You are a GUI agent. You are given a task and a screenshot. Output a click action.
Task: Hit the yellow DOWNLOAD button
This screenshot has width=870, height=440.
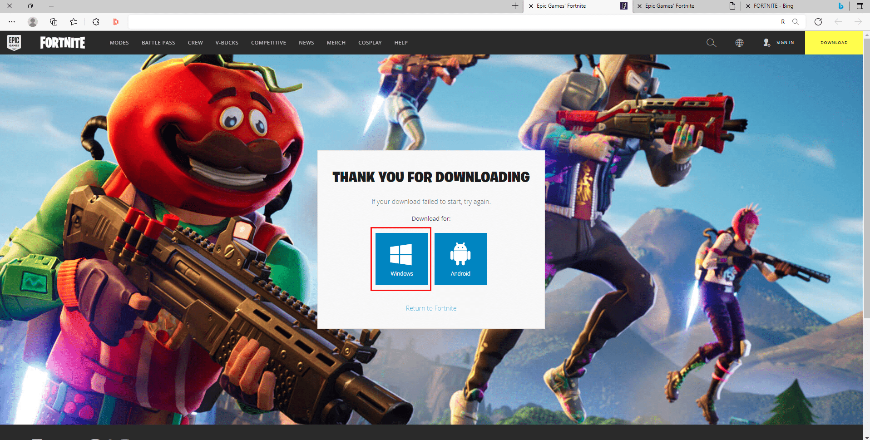coord(834,43)
